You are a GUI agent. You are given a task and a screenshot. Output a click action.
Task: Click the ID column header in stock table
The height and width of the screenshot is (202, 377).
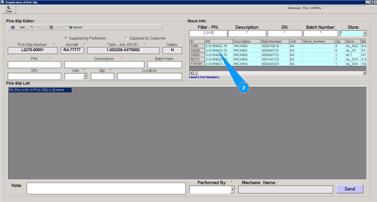[x=197, y=42]
